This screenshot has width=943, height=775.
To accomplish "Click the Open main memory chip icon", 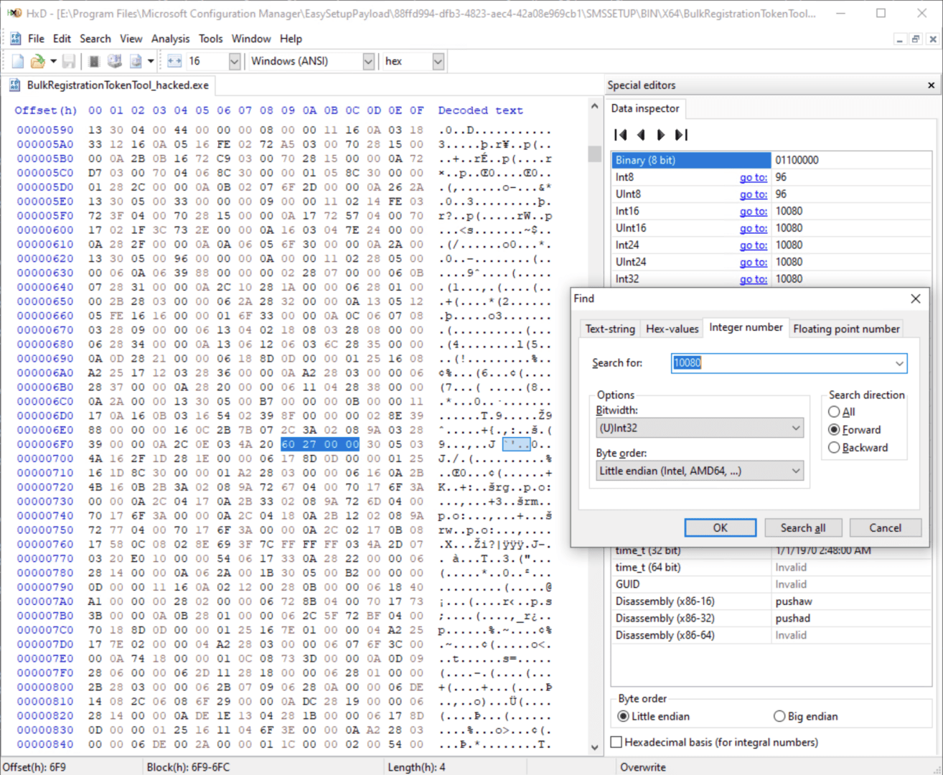I will click(94, 62).
